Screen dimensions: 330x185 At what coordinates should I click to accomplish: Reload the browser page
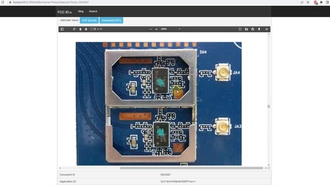3,2
